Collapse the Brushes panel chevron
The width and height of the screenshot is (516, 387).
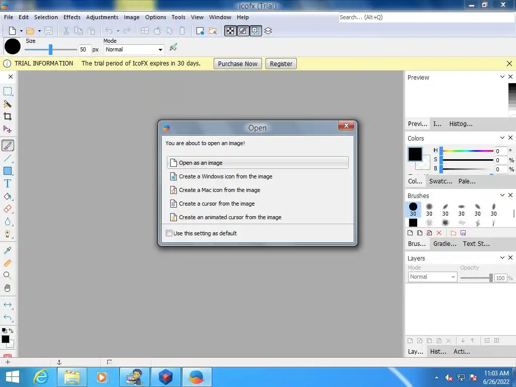tap(502, 195)
